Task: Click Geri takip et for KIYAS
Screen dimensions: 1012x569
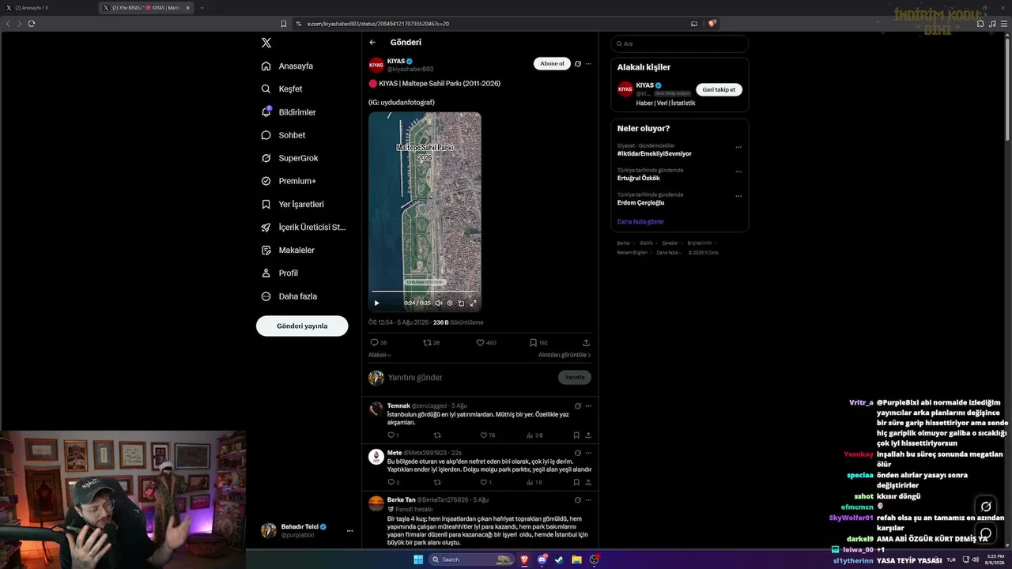Action: (719, 90)
